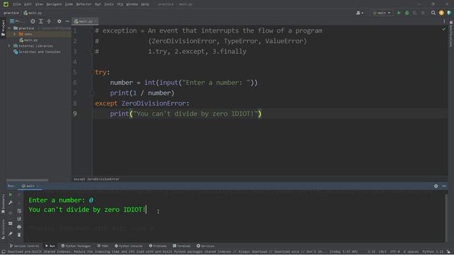
Task: Fold the comment block at line 1
Action: tap(93, 30)
